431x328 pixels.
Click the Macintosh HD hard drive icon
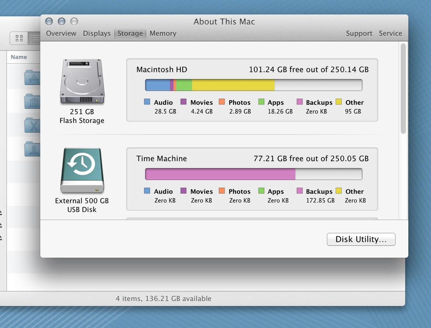[82, 81]
